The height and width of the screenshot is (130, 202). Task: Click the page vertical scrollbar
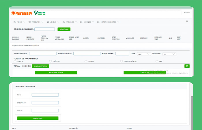[x=191, y=109]
